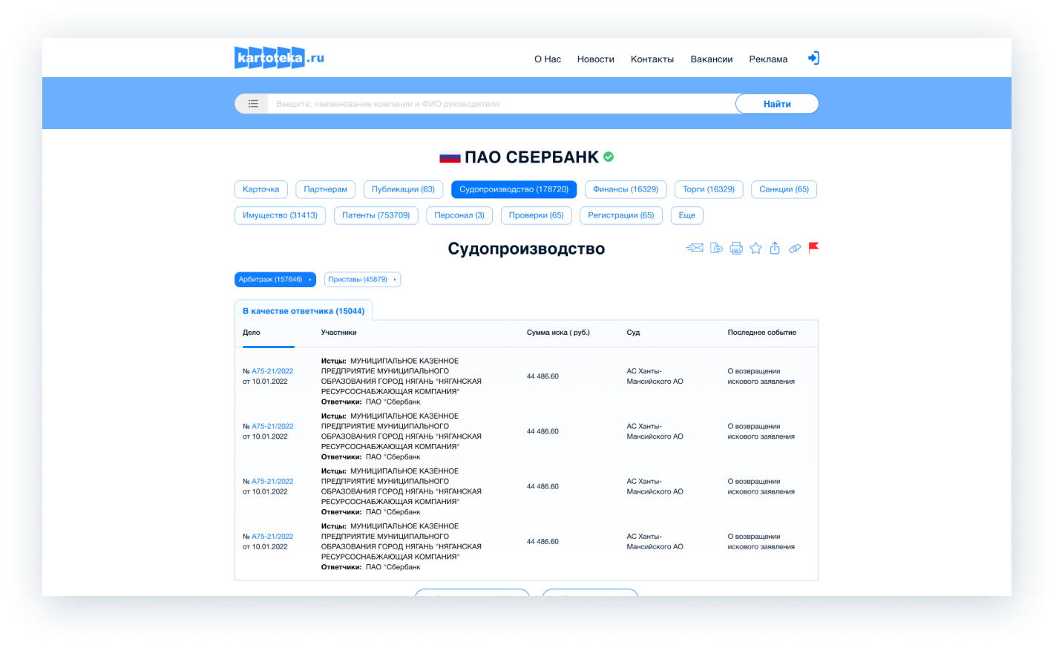Viewport: 1059px width, 648px height.
Task: Click the login arrow icon in header
Action: 813,58
